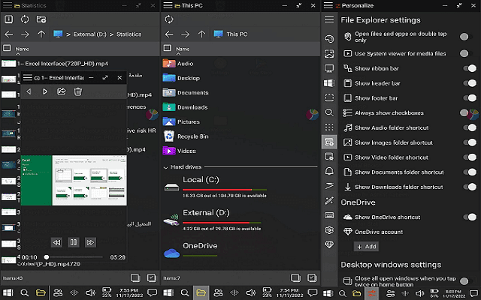This screenshot has width=481, height=300.
Task: Delete the video using trash icon
Action: (78, 91)
